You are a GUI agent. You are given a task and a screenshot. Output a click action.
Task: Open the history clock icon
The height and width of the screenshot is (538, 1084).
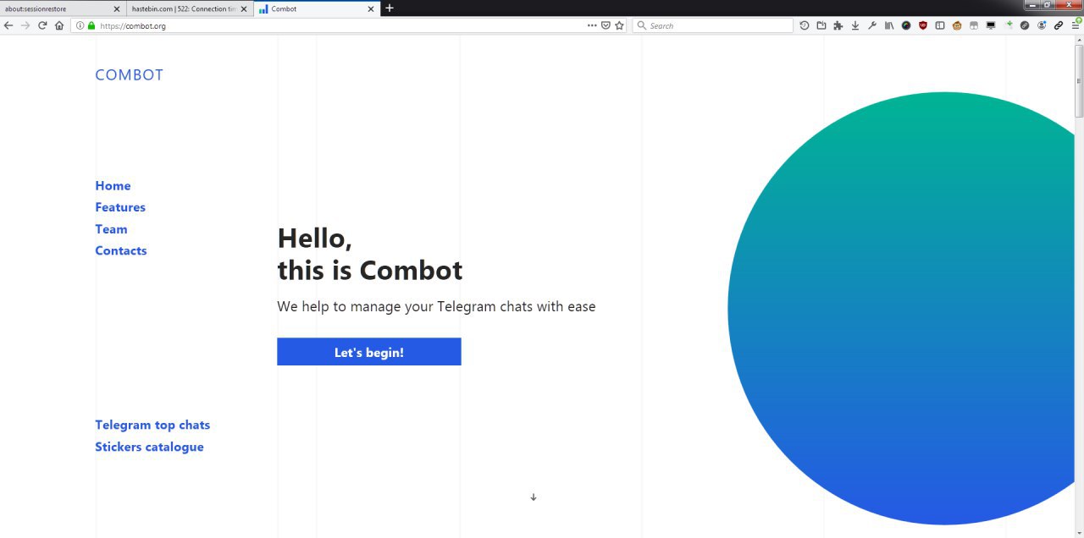tap(805, 25)
